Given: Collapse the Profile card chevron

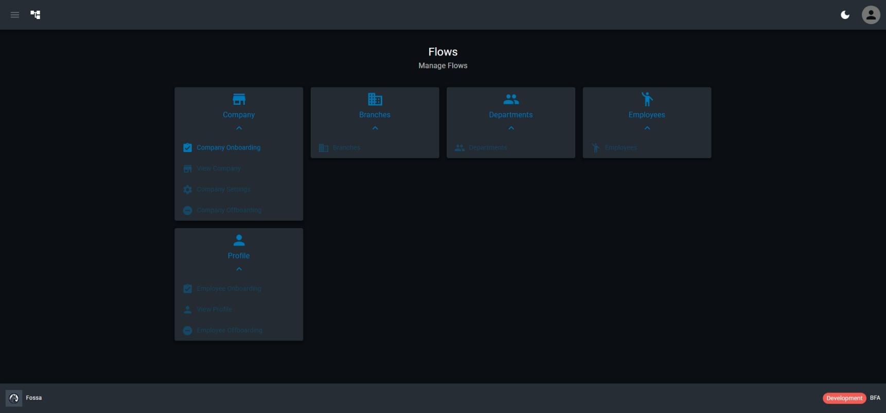Looking at the screenshot, I should click(239, 269).
